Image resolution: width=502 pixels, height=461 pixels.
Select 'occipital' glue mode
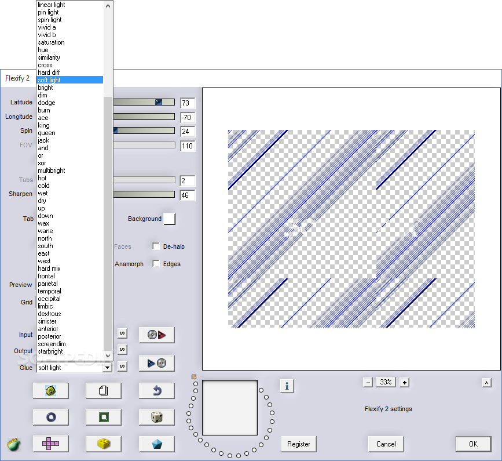tap(70, 299)
